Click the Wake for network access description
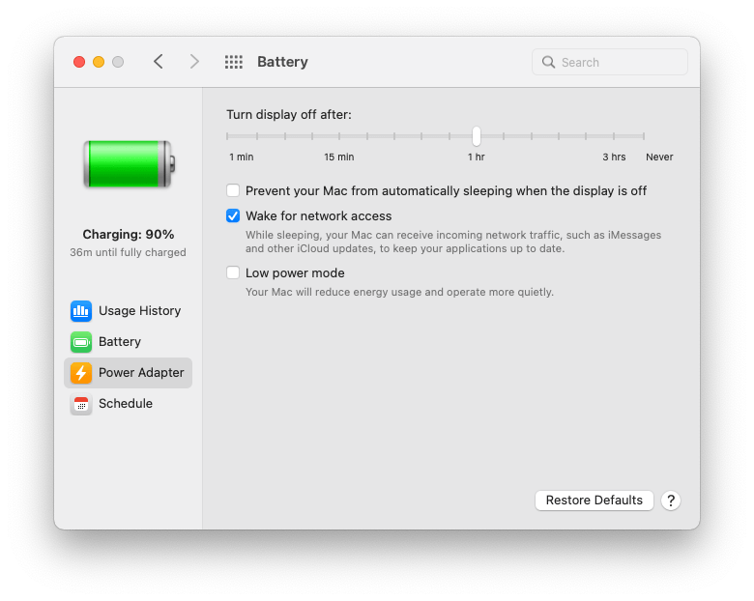The image size is (754, 601). click(453, 242)
